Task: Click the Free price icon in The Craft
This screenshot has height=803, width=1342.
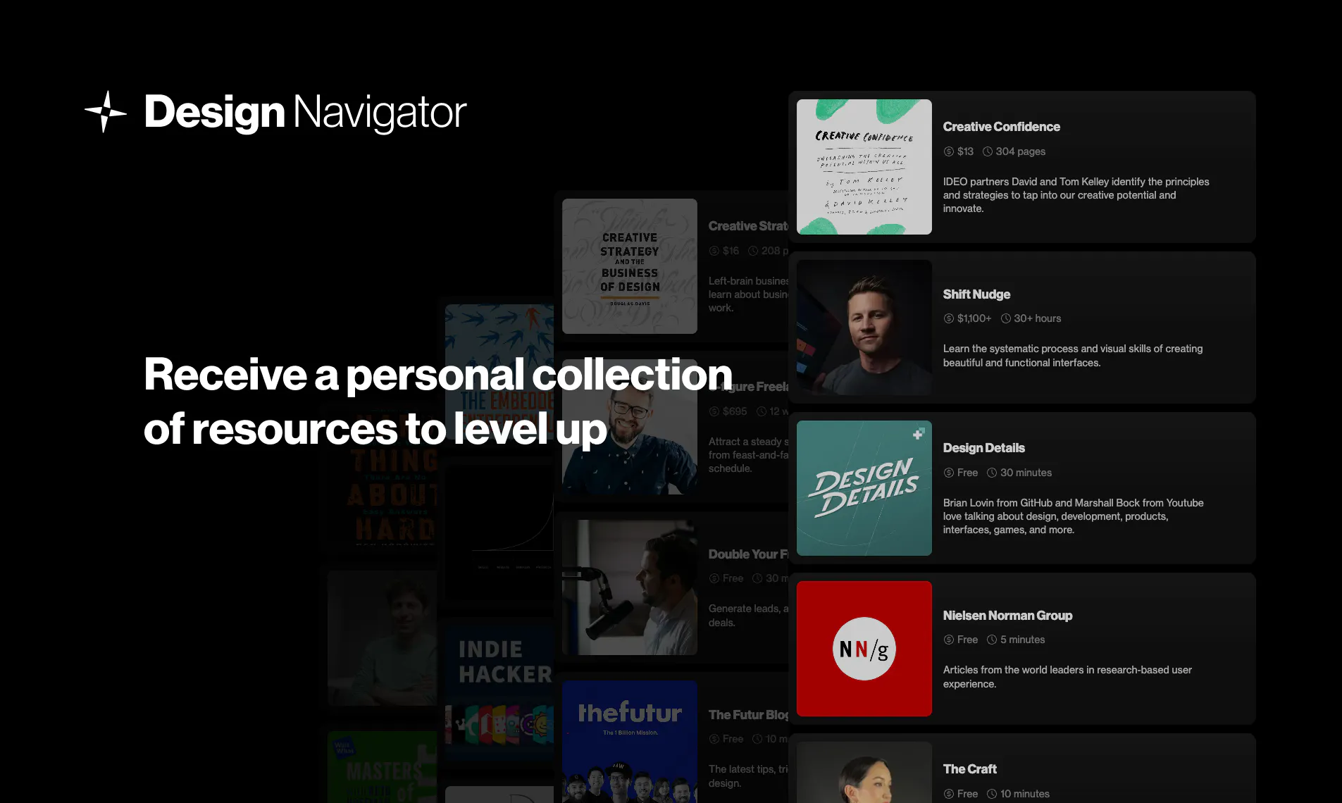Action: click(948, 794)
